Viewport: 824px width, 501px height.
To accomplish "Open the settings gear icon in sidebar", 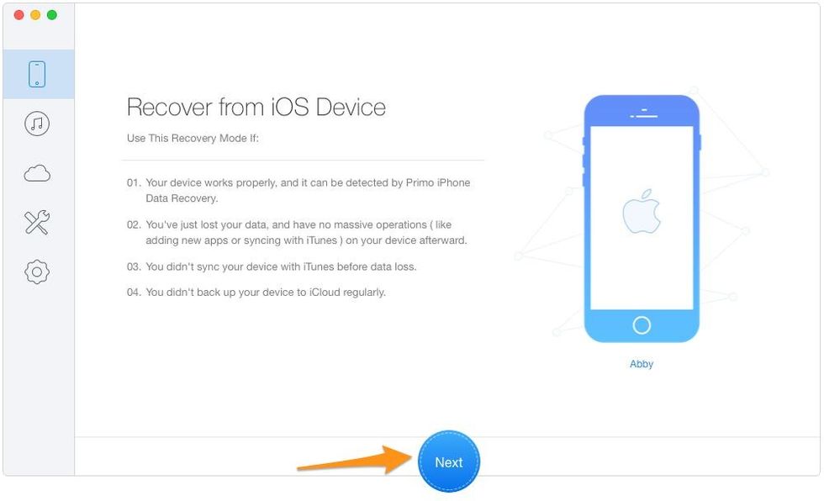I will point(37,272).
